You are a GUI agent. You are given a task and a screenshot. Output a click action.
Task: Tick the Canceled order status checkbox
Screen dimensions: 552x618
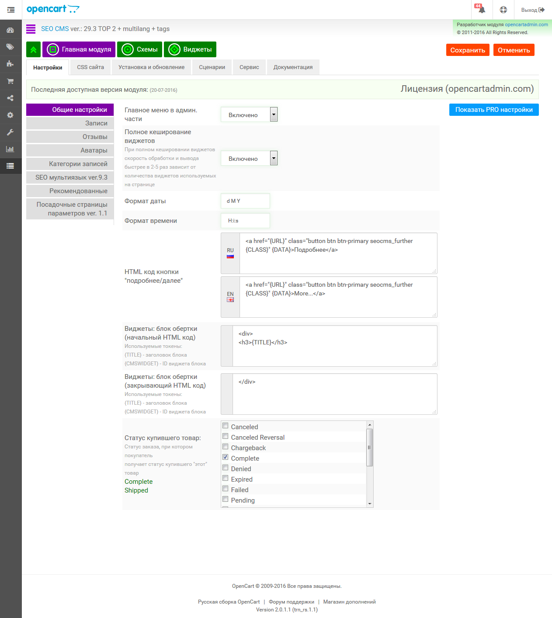coord(226,426)
